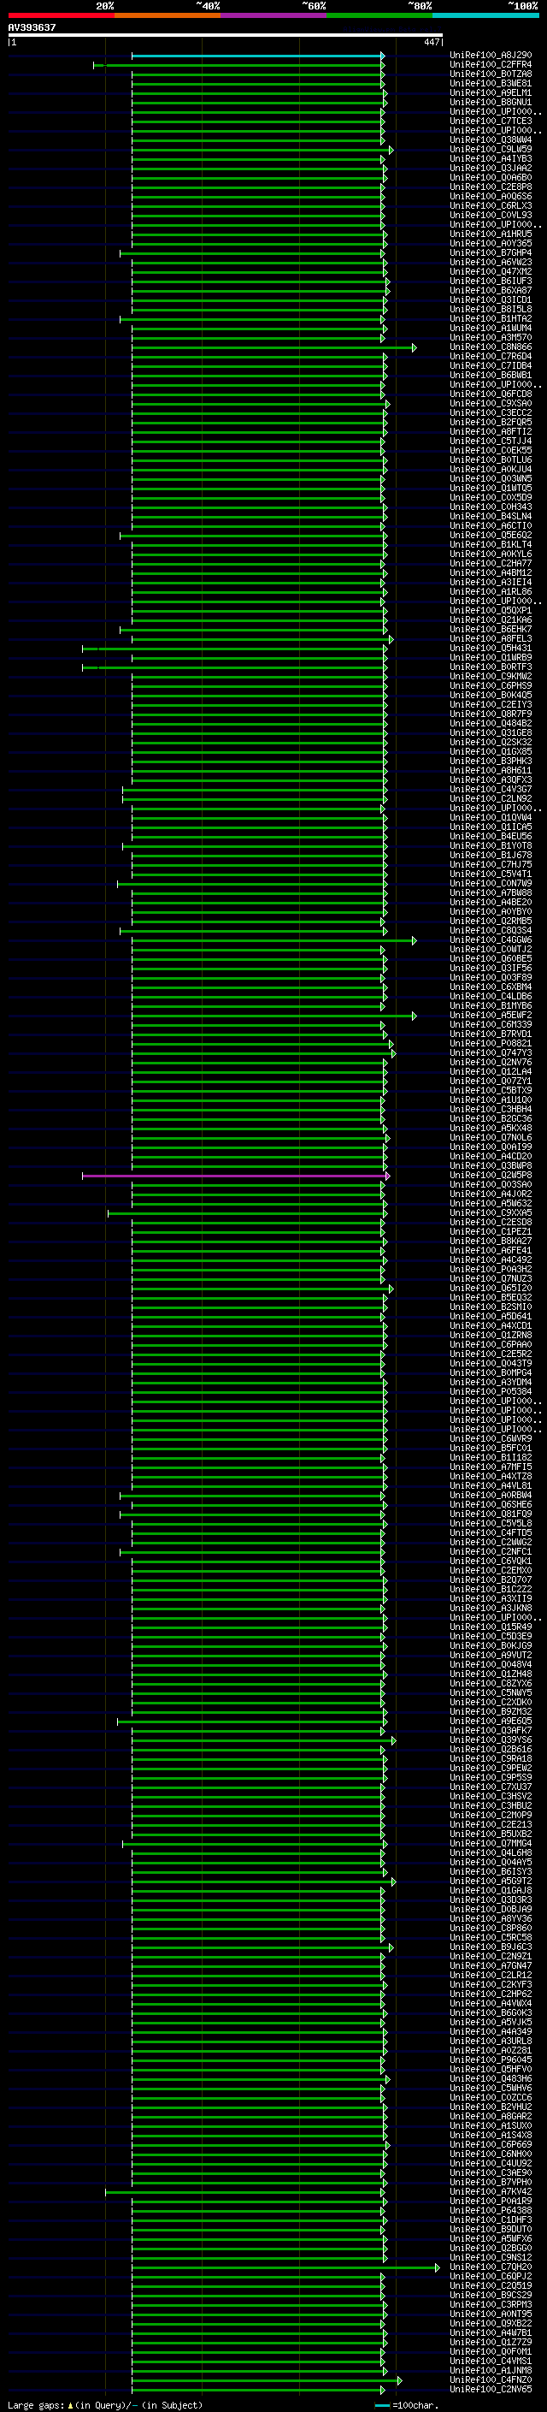Click the UniRef100_A4IYB3 label

(x=491, y=159)
